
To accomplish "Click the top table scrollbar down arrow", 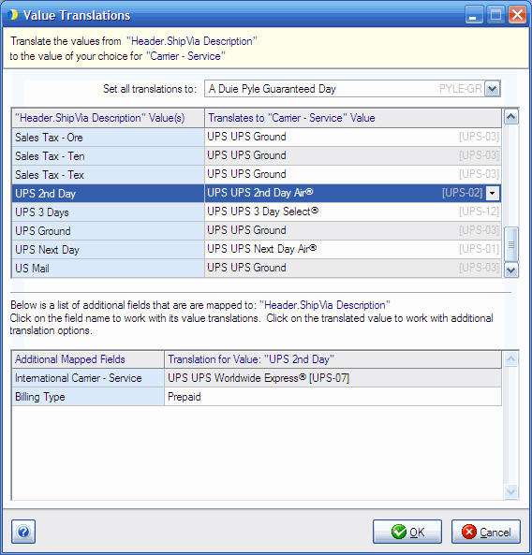I will (510, 270).
